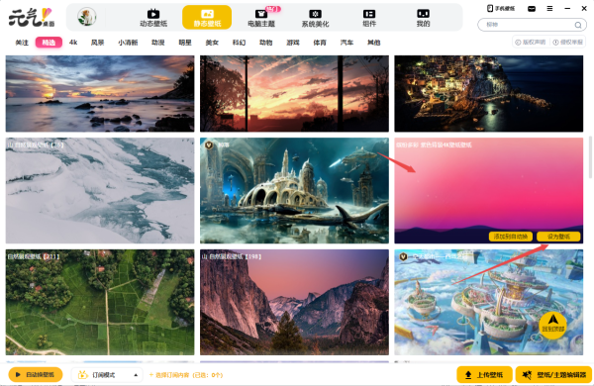Open the green farmland aerial wallpaper thumbnail
The height and width of the screenshot is (386, 594).
tap(100, 302)
